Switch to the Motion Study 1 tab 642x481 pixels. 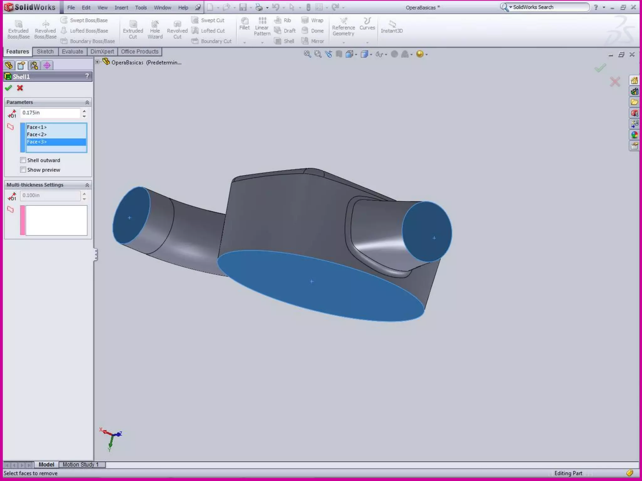(81, 464)
